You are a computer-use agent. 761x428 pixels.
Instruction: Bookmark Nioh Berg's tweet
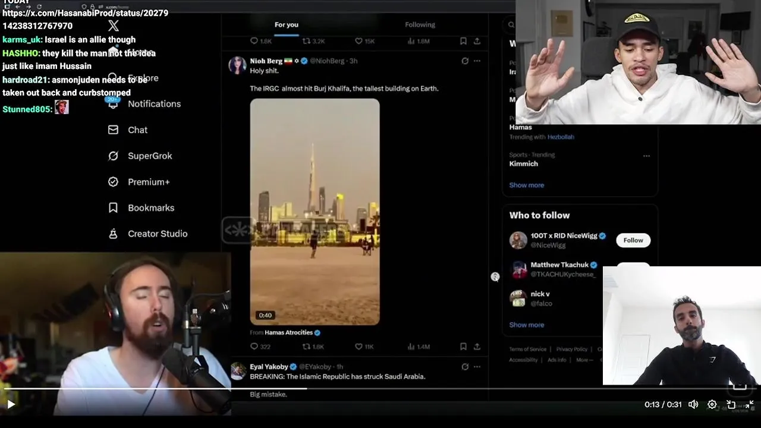(463, 347)
